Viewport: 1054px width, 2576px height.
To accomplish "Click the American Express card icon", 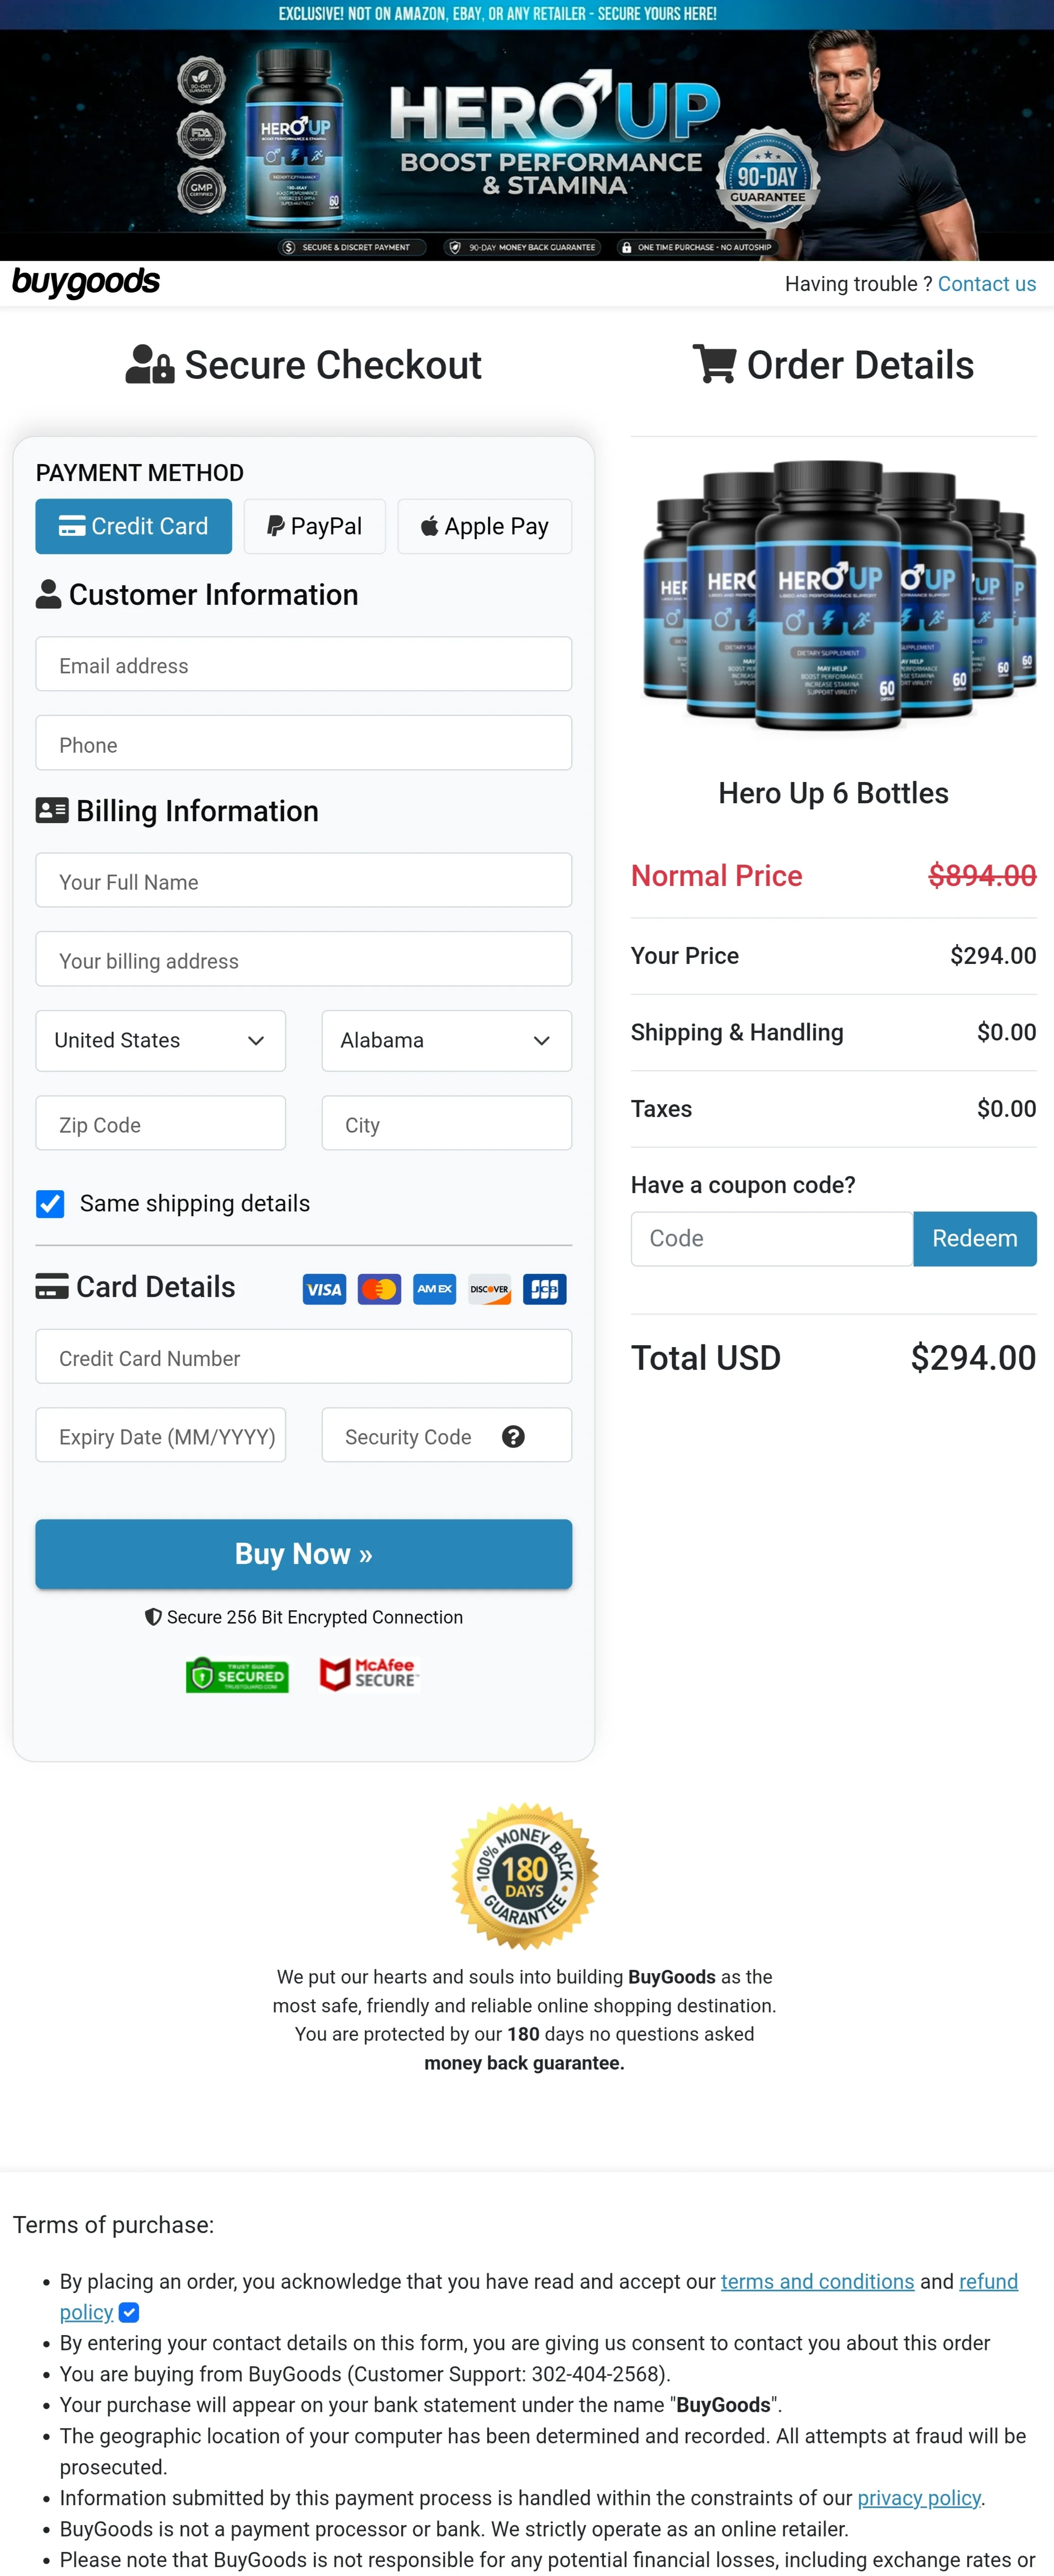I will (x=434, y=1289).
